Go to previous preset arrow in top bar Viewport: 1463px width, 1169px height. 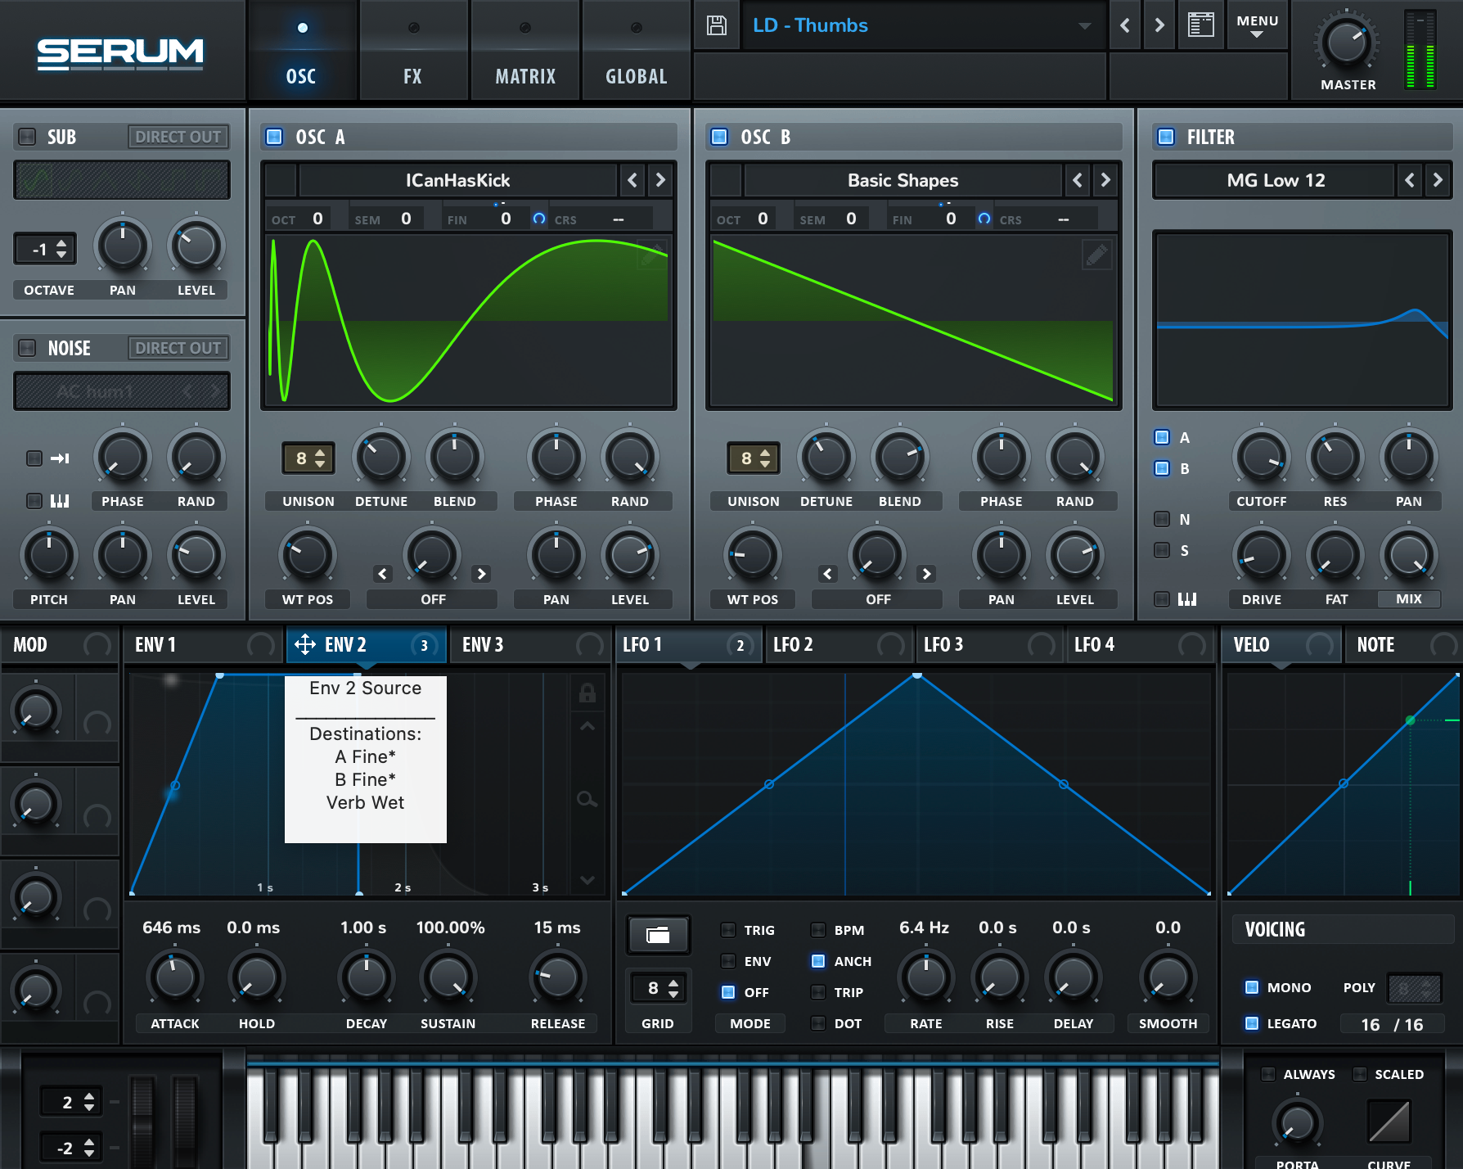1125,25
